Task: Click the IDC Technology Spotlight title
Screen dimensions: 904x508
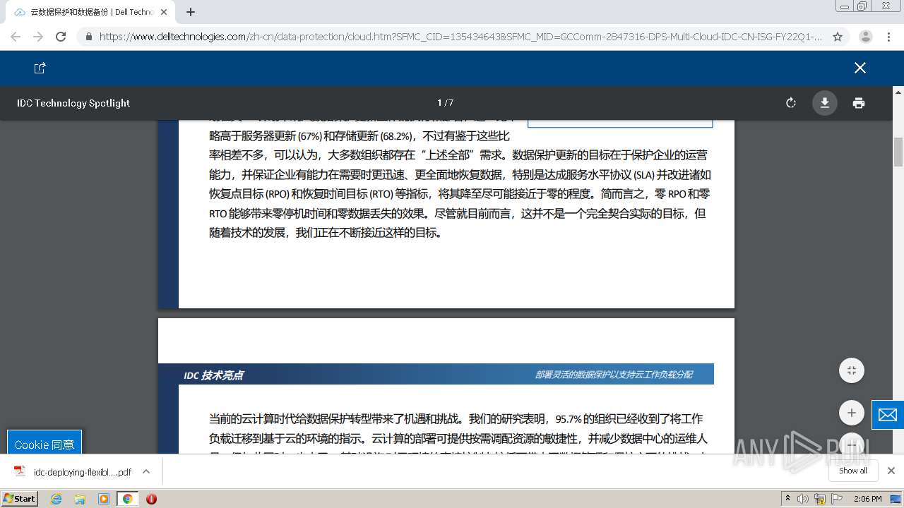Action: (x=73, y=103)
